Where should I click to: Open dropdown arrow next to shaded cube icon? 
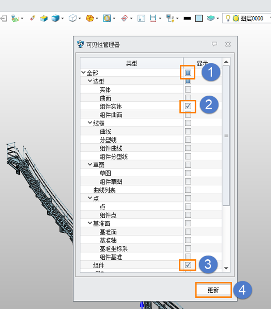(62, 19)
